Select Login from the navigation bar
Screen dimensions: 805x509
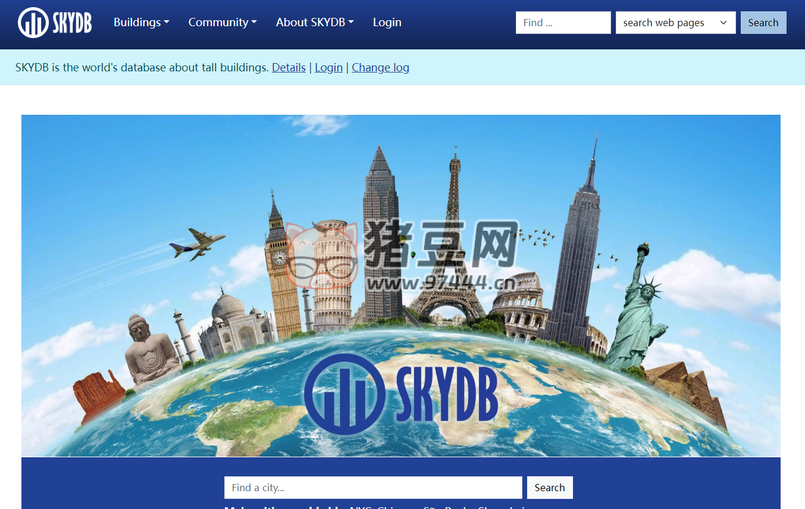(x=387, y=22)
